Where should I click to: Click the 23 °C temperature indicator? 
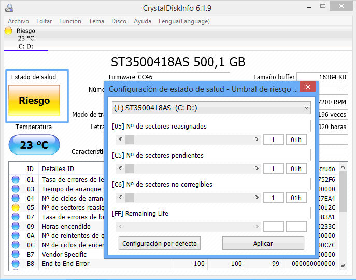[34, 145]
